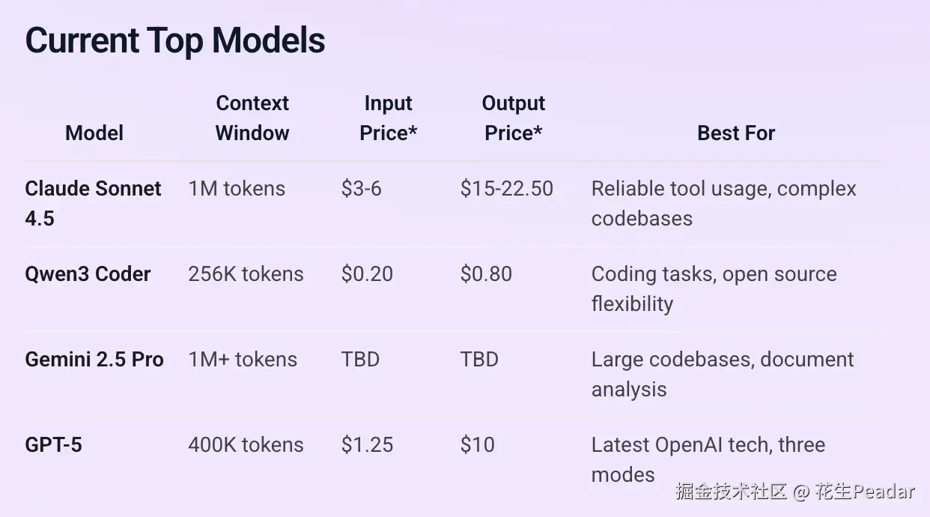Click the 256K tokens context cell
Image resolution: width=930 pixels, height=517 pixels.
click(246, 274)
